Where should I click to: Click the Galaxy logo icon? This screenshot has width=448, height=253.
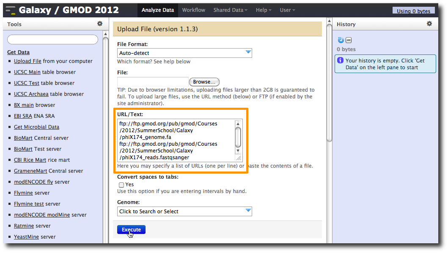pyautogui.click(x=11, y=10)
